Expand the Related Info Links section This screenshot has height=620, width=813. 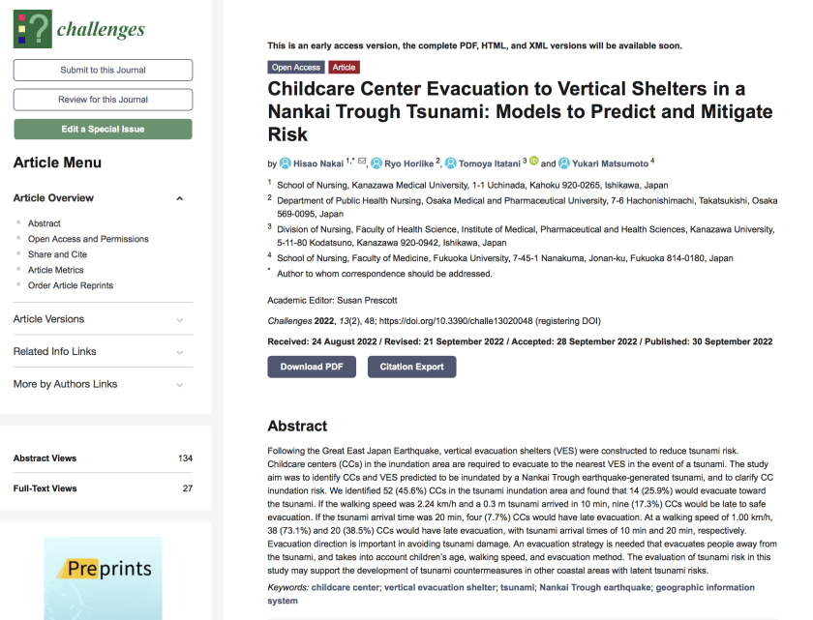coord(180,352)
